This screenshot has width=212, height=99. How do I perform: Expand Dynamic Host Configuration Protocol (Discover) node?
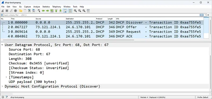point(2,86)
